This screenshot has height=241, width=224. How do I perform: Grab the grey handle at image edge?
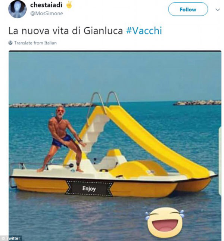click(x=220, y=161)
